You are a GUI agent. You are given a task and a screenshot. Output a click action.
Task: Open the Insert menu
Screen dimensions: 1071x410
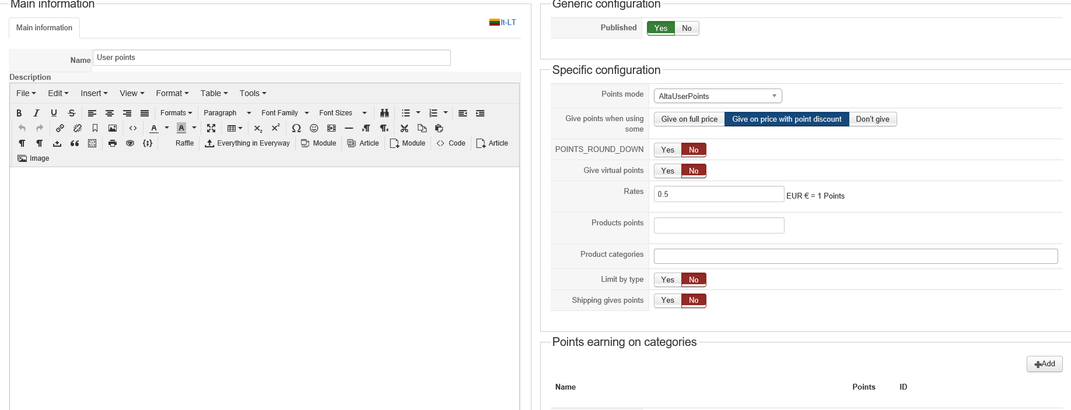click(x=94, y=93)
